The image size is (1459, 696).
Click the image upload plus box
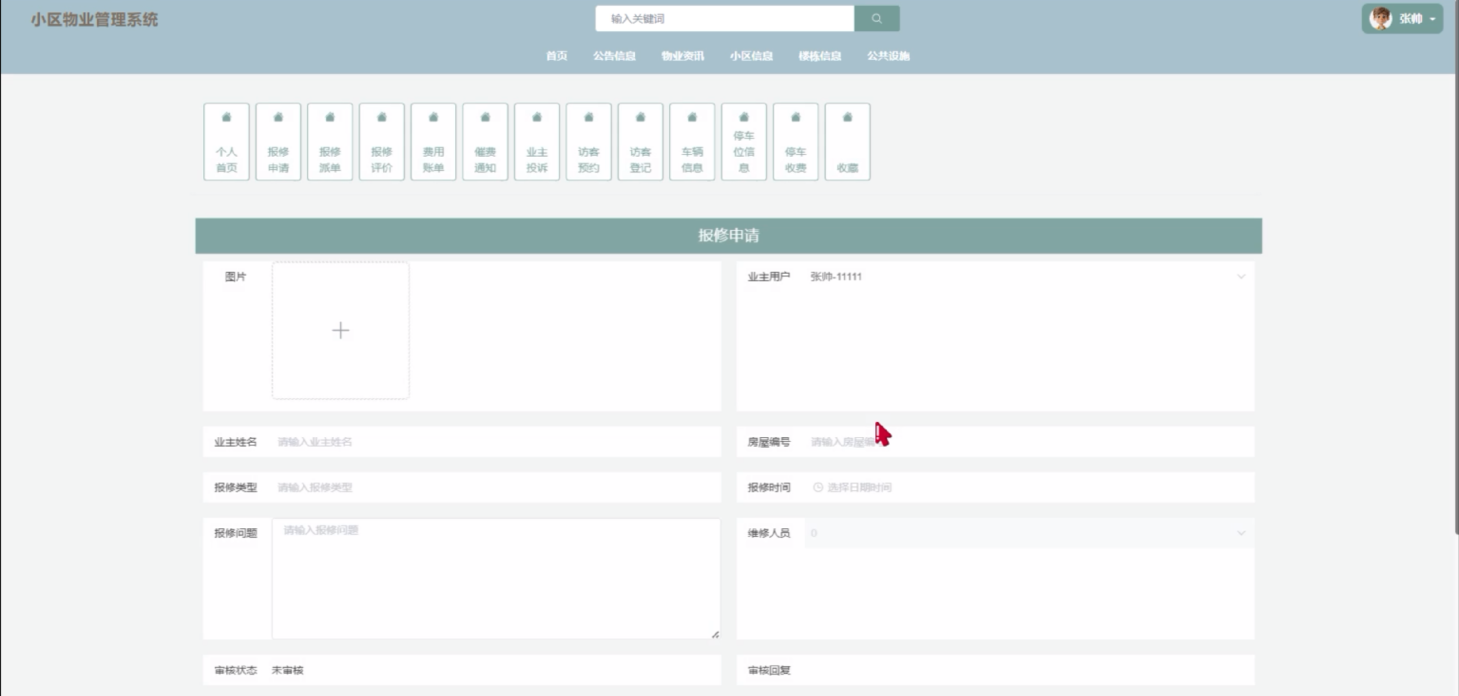click(x=340, y=330)
